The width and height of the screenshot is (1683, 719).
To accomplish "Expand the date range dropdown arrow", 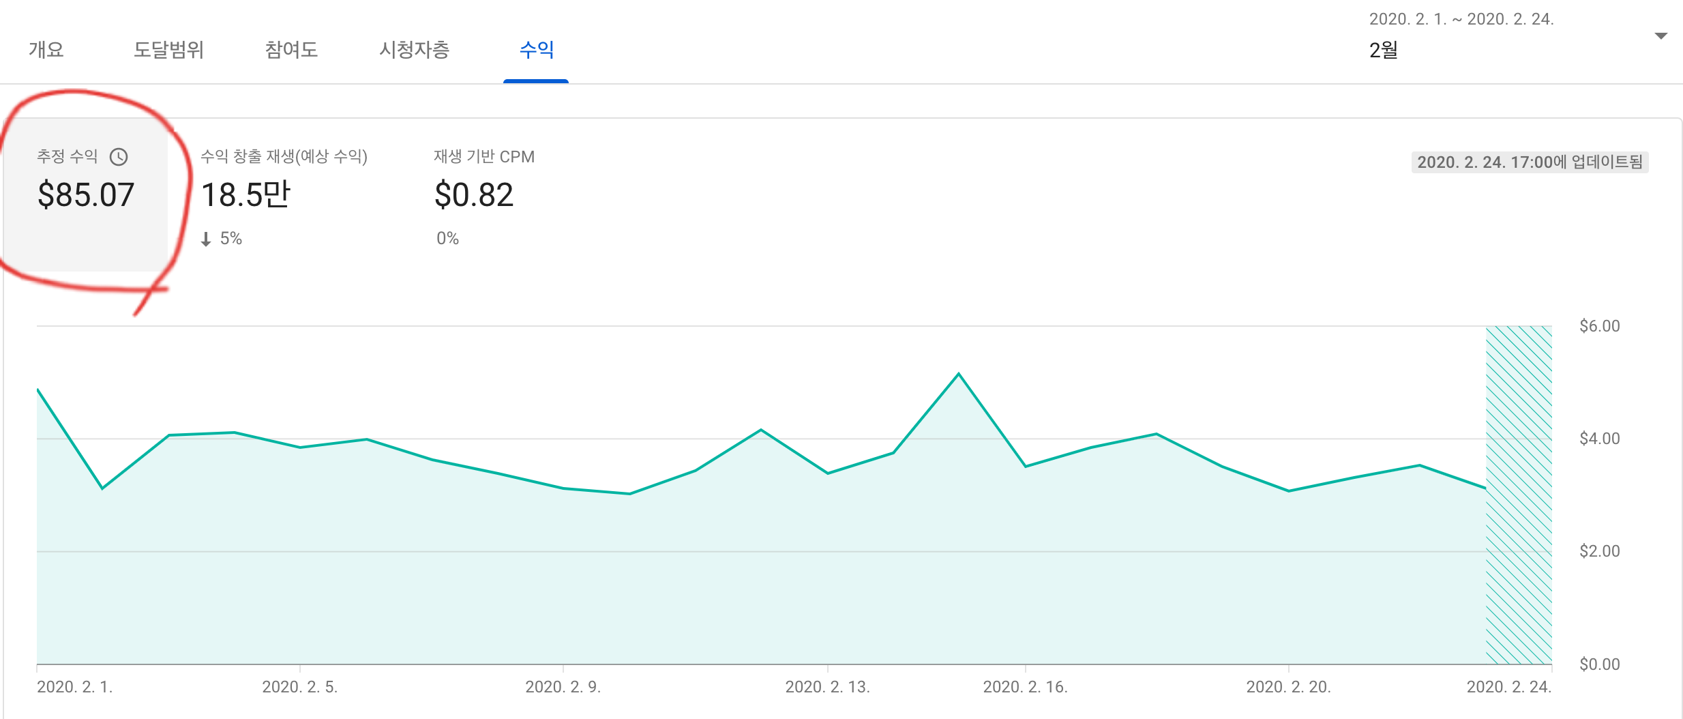I will tap(1661, 35).
